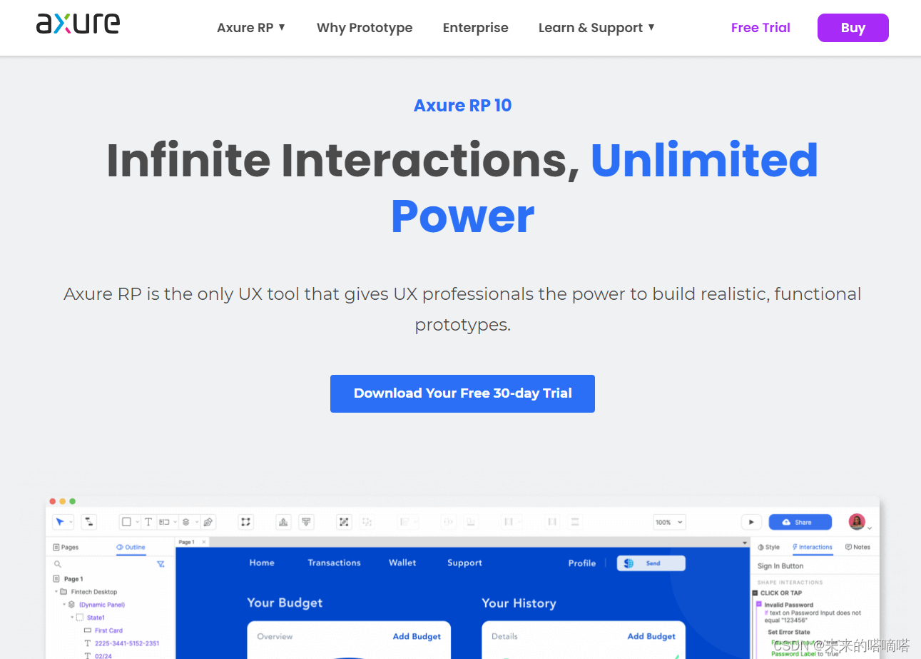Collapse the Fintech Desktop tree folder

pos(56,592)
